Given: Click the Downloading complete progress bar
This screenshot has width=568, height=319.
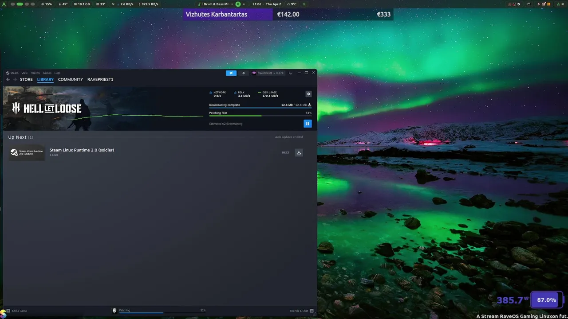Looking at the screenshot, I should pos(260,108).
